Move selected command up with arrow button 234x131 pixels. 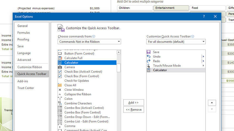(212, 103)
